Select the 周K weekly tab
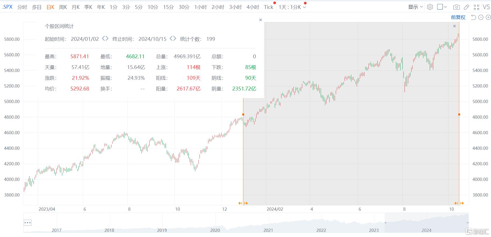The width and height of the screenshot is (491, 237). coord(63,7)
